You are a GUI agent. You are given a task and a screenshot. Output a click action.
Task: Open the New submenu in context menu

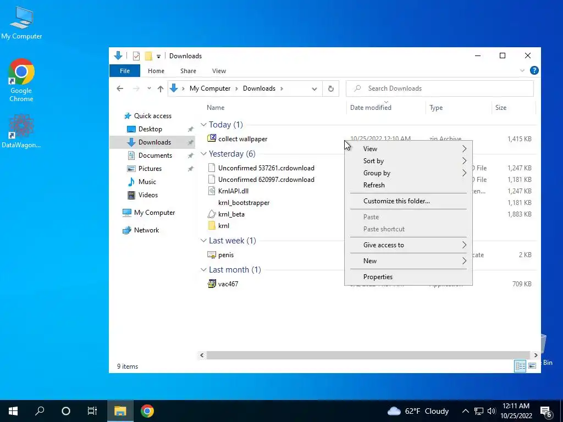pos(409,261)
